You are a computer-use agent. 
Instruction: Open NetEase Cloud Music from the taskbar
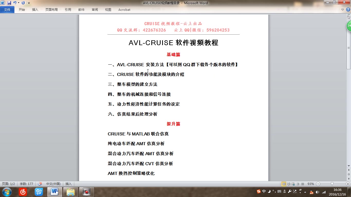pyautogui.click(x=23, y=192)
